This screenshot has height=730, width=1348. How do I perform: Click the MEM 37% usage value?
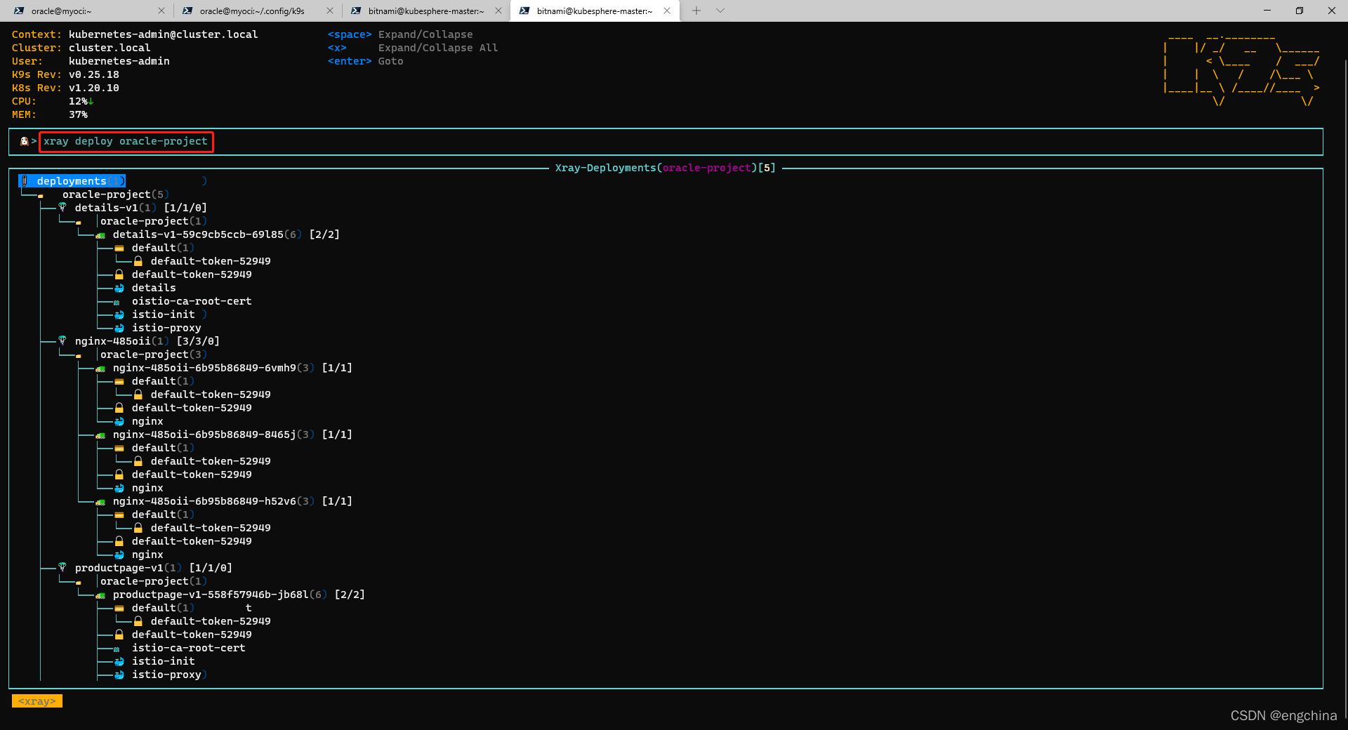point(78,114)
